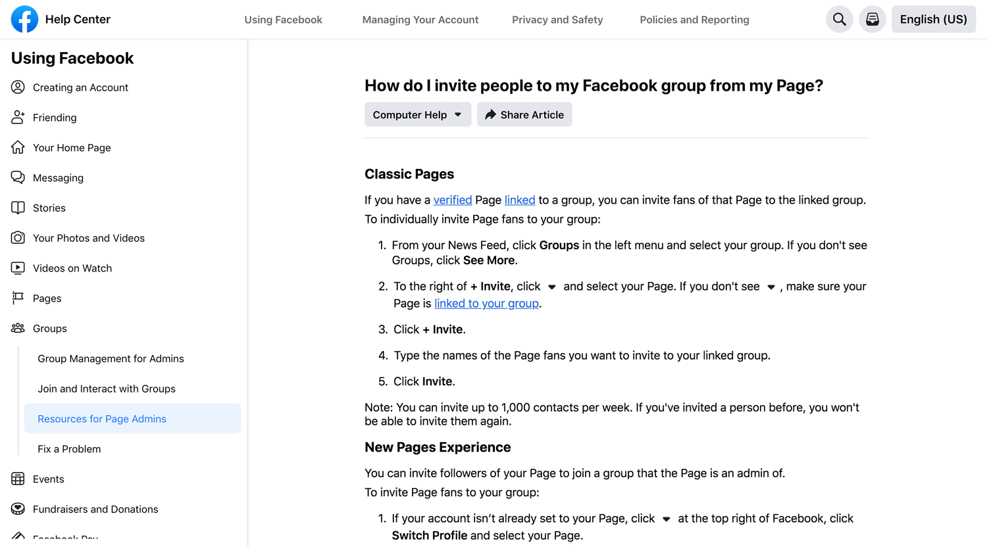Open Policies and Reporting menu
The height and width of the screenshot is (547, 987).
[694, 20]
